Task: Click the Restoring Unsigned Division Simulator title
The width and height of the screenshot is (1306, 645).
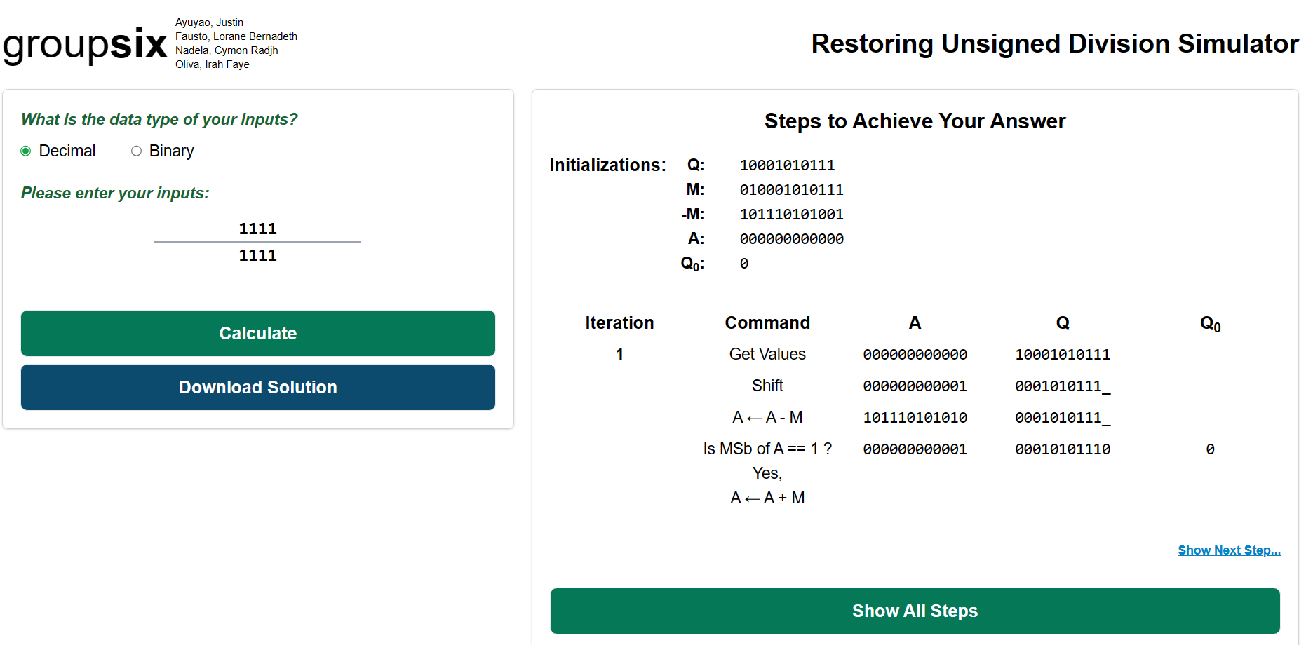Action: (x=1054, y=43)
